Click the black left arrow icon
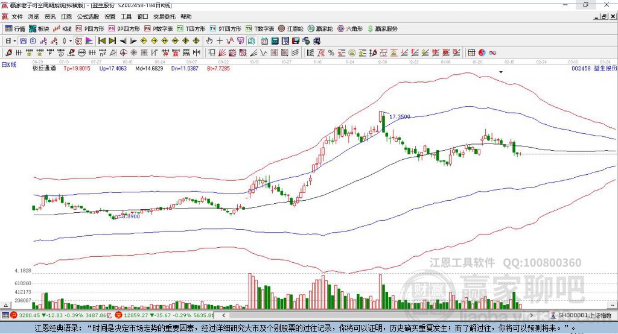 pos(123,41)
